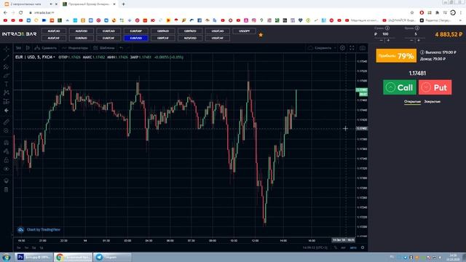The image size is (466, 262).
Task: Click the info icon next to the time label
Action: pyautogui.click(x=417, y=28)
